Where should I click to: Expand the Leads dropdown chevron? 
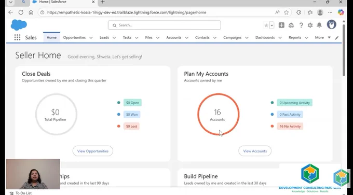coord(114,38)
